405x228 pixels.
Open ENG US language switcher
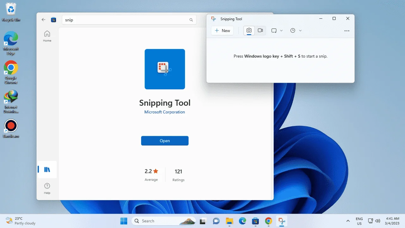[x=359, y=221]
